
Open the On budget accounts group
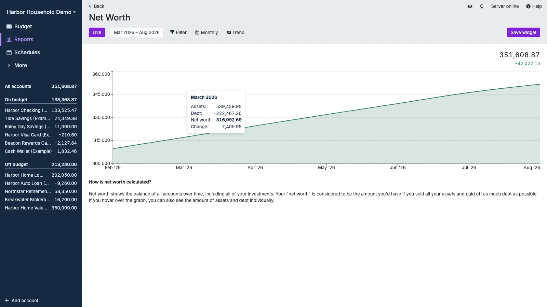pos(41,100)
